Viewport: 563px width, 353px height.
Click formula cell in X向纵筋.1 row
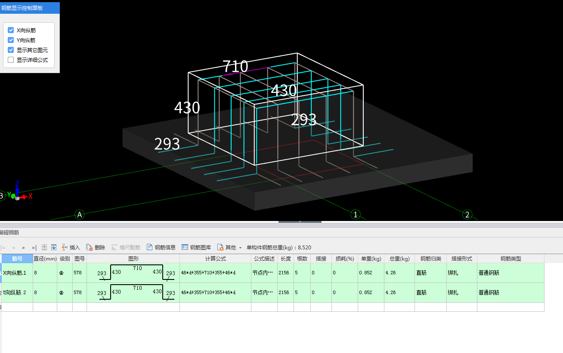(x=215, y=273)
